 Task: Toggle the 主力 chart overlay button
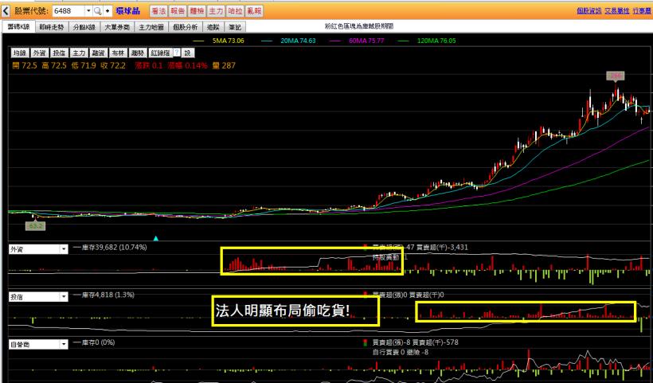click(x=79, y=53)
